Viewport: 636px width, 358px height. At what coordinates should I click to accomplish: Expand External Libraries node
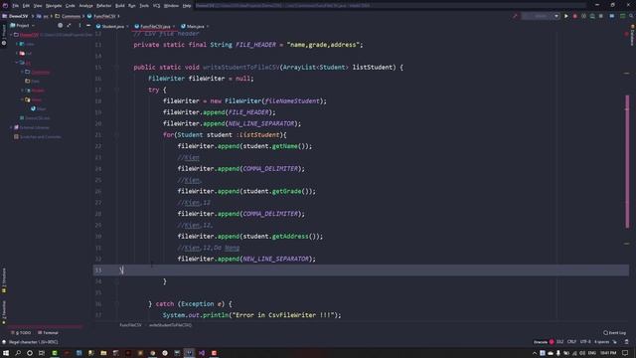[11, 127]
